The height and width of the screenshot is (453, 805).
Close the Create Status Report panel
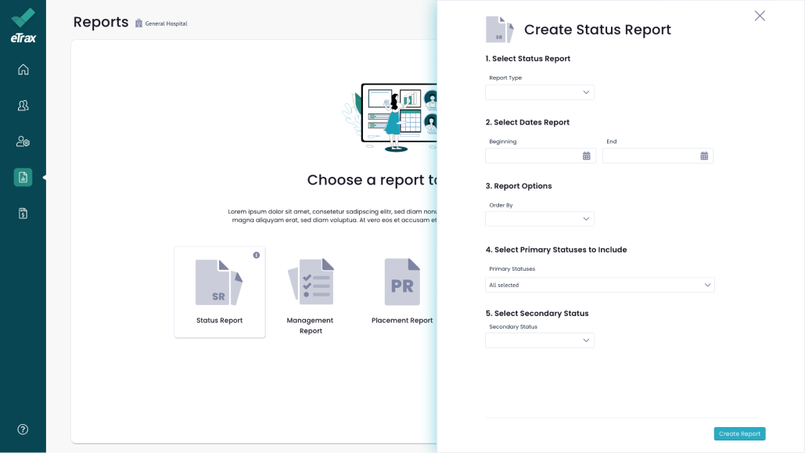pyautogui.click(x=760, y=16)
